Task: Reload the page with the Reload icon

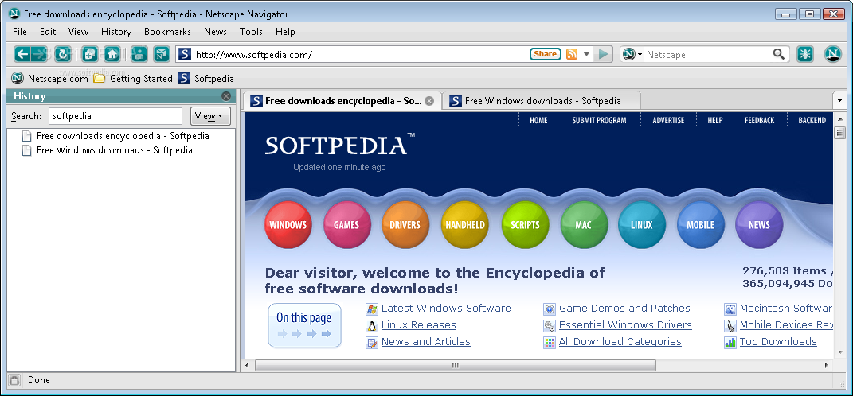Action: click(64, 54)
